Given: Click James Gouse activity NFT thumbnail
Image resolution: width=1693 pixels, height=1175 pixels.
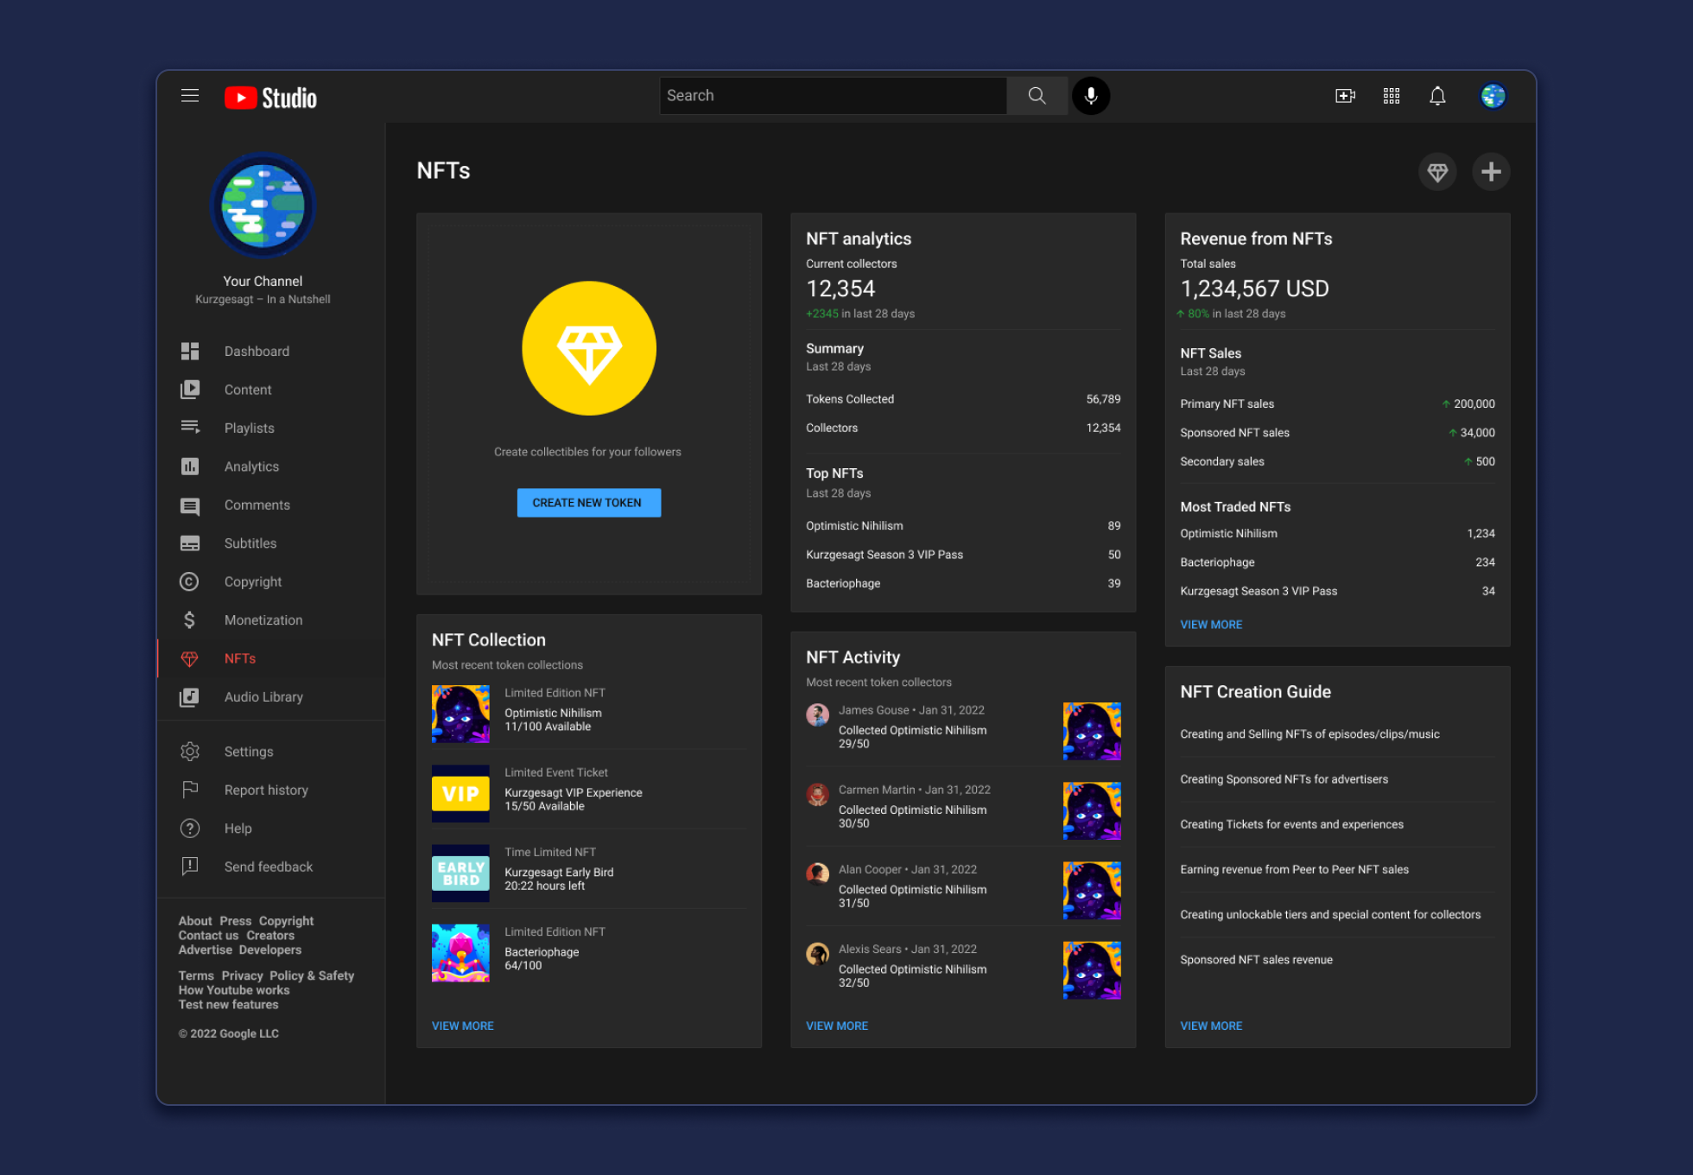Looking at the screenshot, I should [1092, 731].
